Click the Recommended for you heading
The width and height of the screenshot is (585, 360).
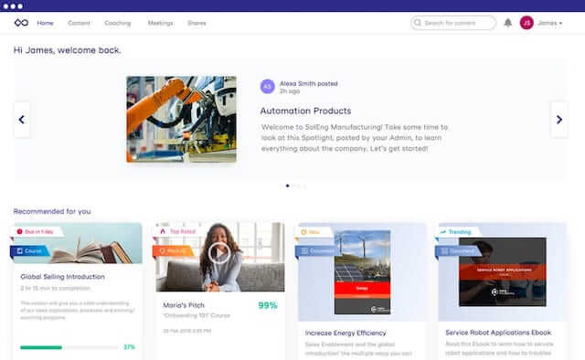(52, 212)
